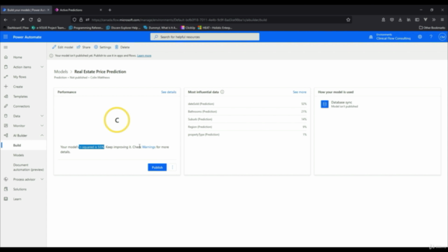Open See details for Performance

169,92
